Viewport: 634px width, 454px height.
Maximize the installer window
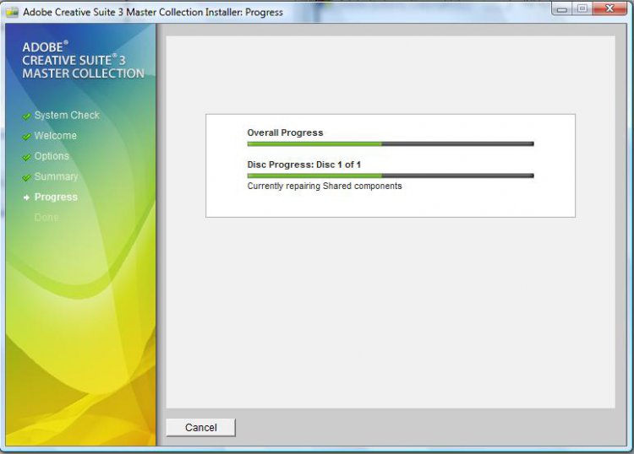pos(582,9)
